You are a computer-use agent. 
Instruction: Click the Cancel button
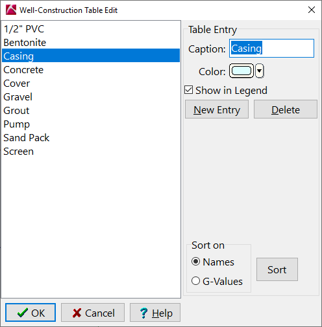pos(93,313)
